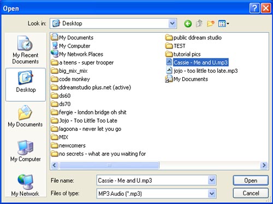Select the 'tutorial pics' folder
This screenshot has width=273, height=204.
point(183,54)
